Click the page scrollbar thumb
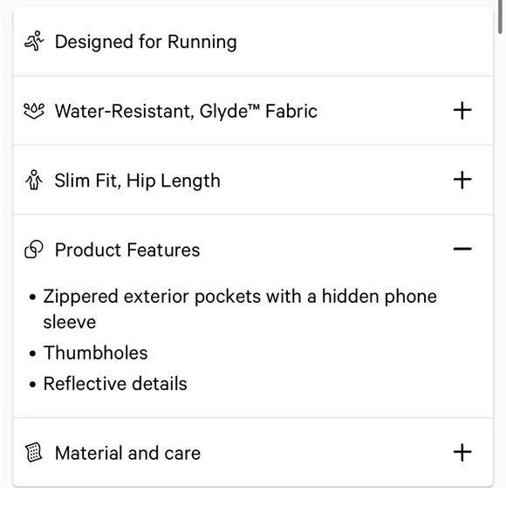This screenshot has width=506, height=506. 500,17
